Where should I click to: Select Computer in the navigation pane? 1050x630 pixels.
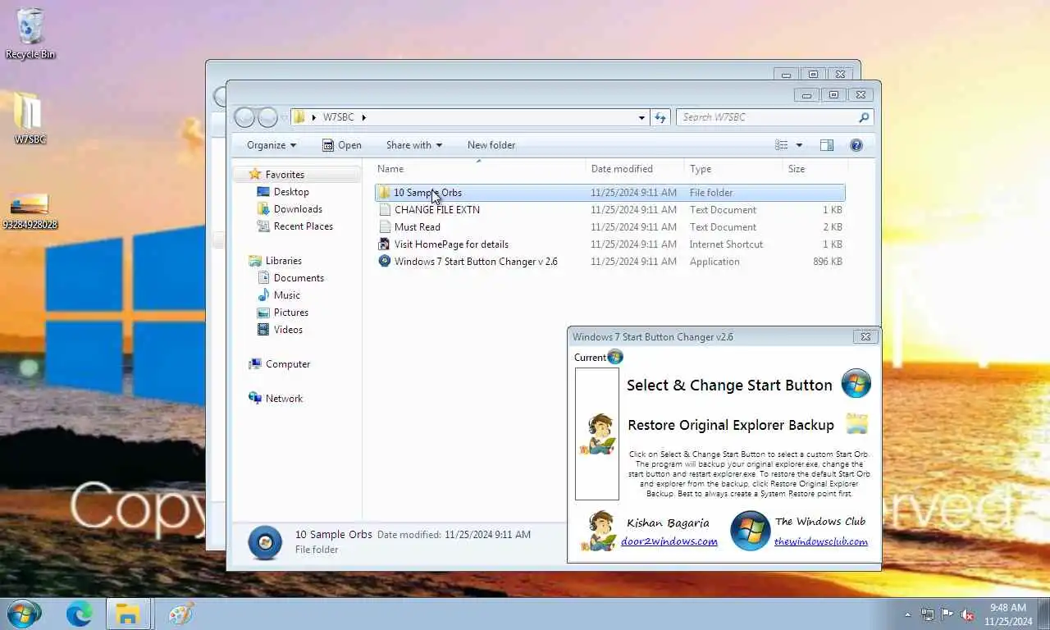287,364
